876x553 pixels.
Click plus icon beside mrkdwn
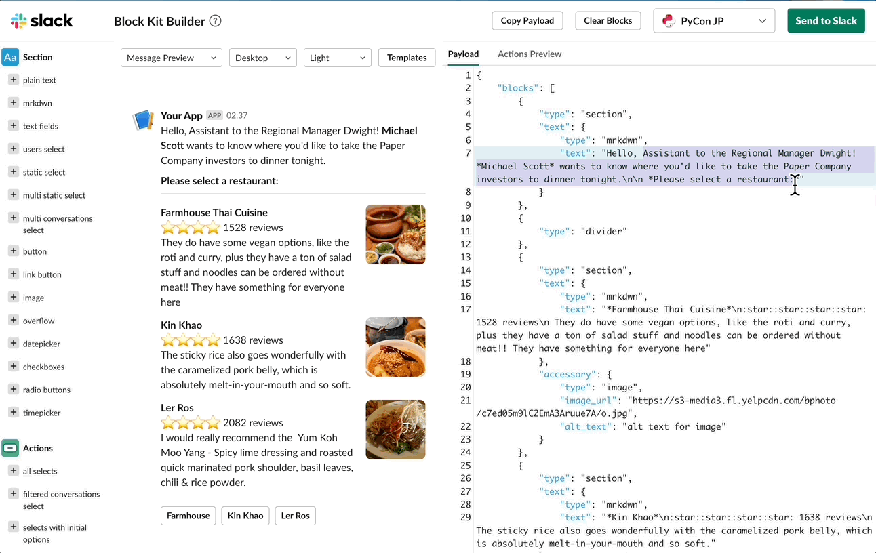pos(13,103)
